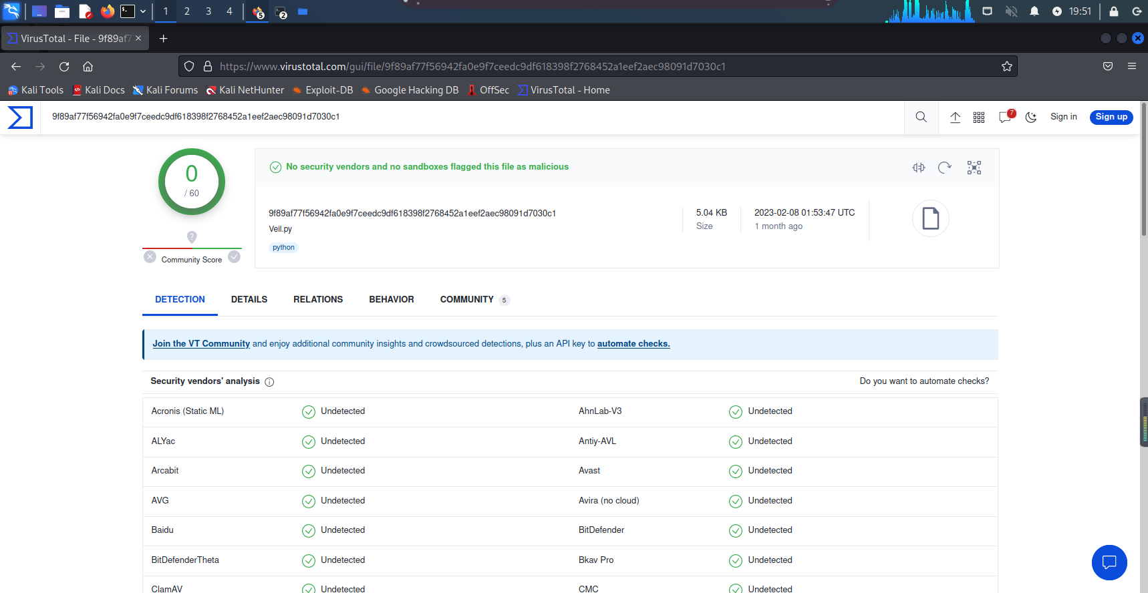Open the Google Hacking DB bookmark
This screenshot has height=593, width=1148.
tap(410, 90)
